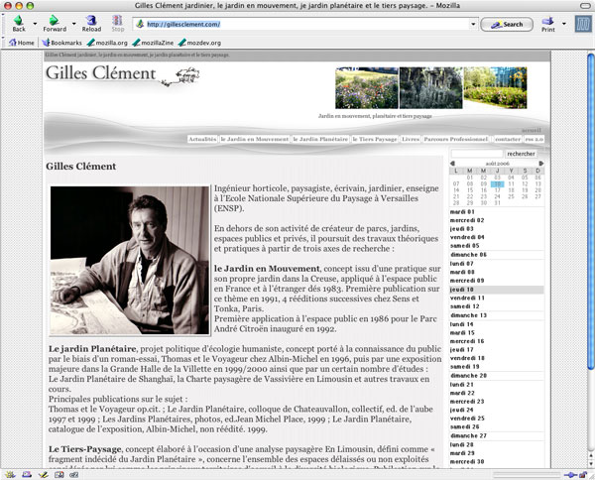Click the 'rechercher' search button
Viewport: 595px width, 480px height.
point(521,154)
